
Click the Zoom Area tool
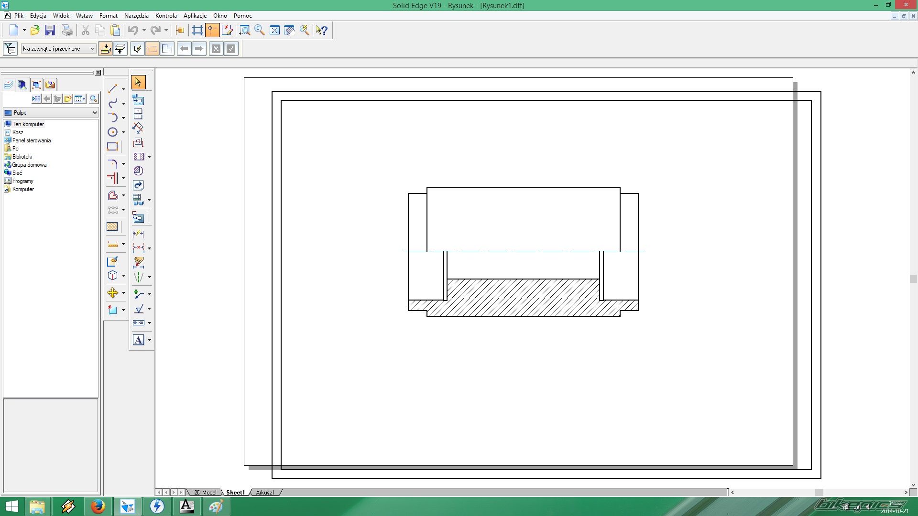click(x=245, y=31)
